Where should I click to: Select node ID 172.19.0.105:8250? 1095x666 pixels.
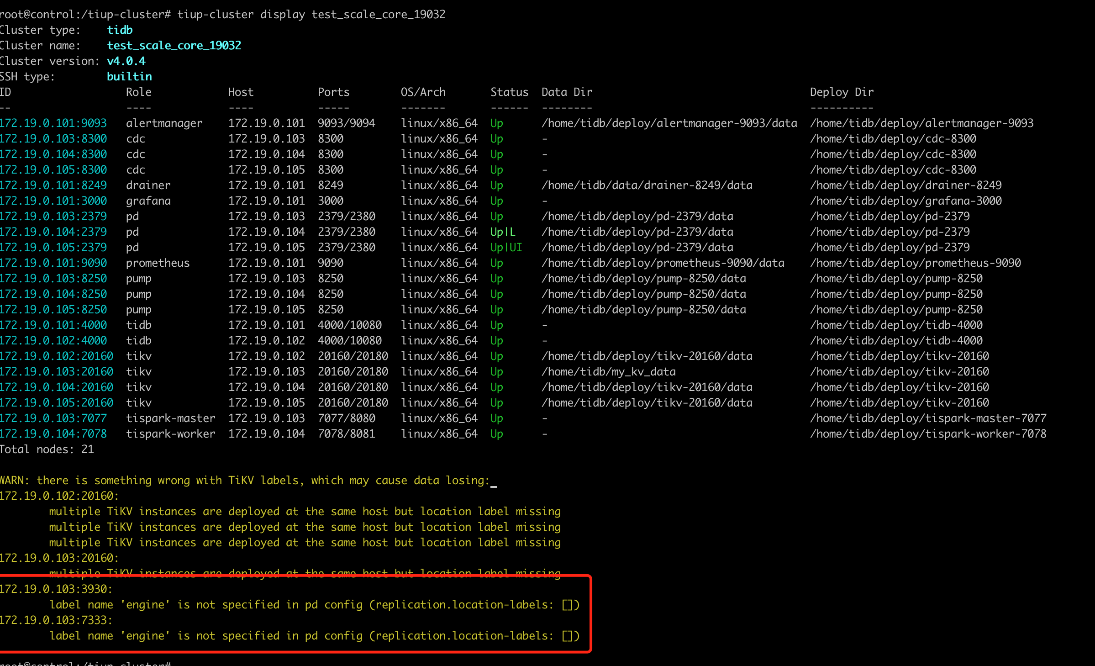pos(53,309)
